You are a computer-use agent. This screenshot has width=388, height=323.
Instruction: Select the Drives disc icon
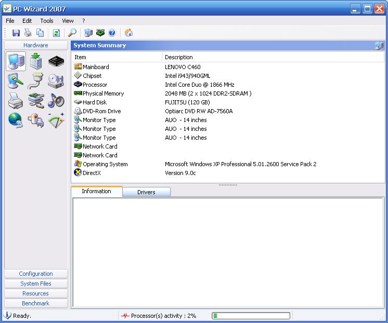click(56, 81)
